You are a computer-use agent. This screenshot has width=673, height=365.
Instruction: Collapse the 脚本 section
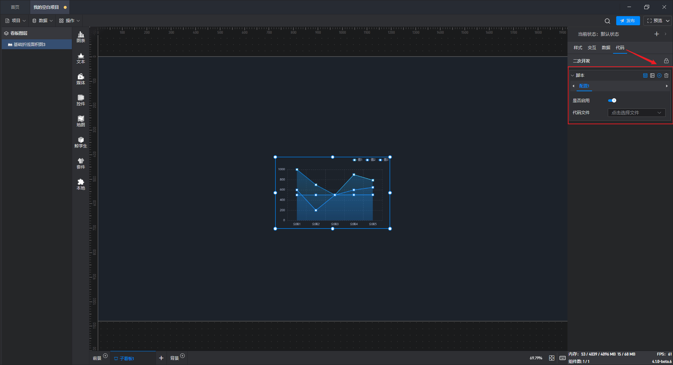coord(572,75)
